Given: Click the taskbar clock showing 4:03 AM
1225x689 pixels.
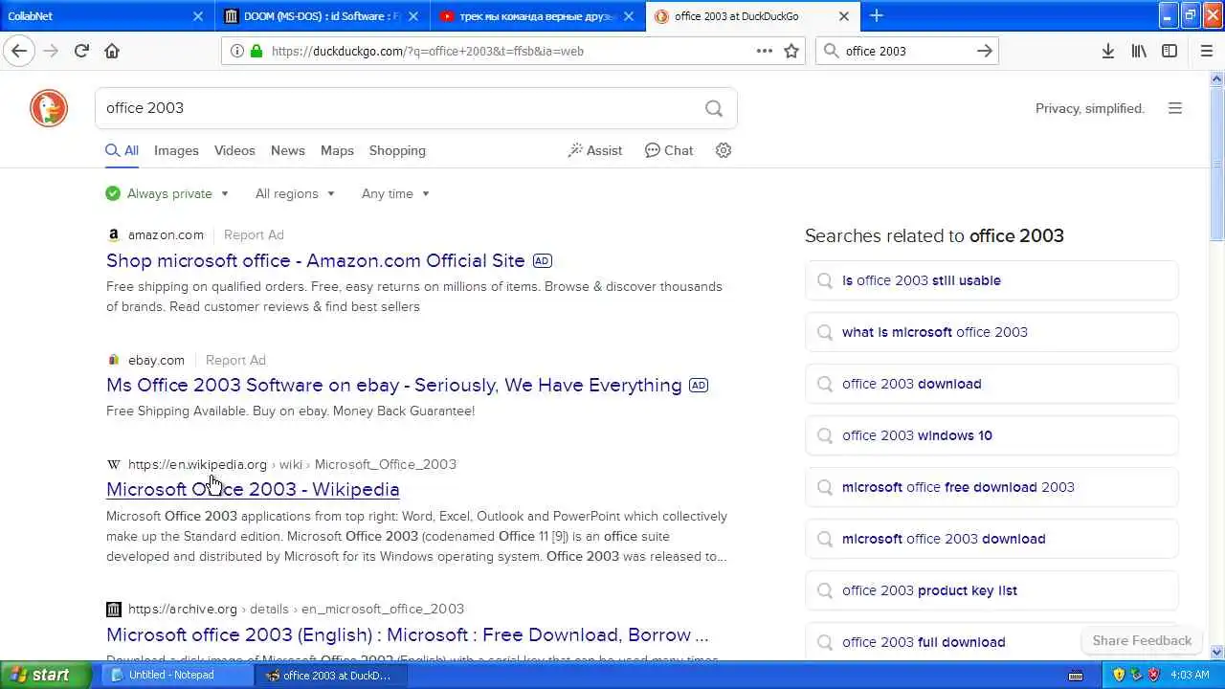Looking at the screenshot, I should coord(1190,675).
